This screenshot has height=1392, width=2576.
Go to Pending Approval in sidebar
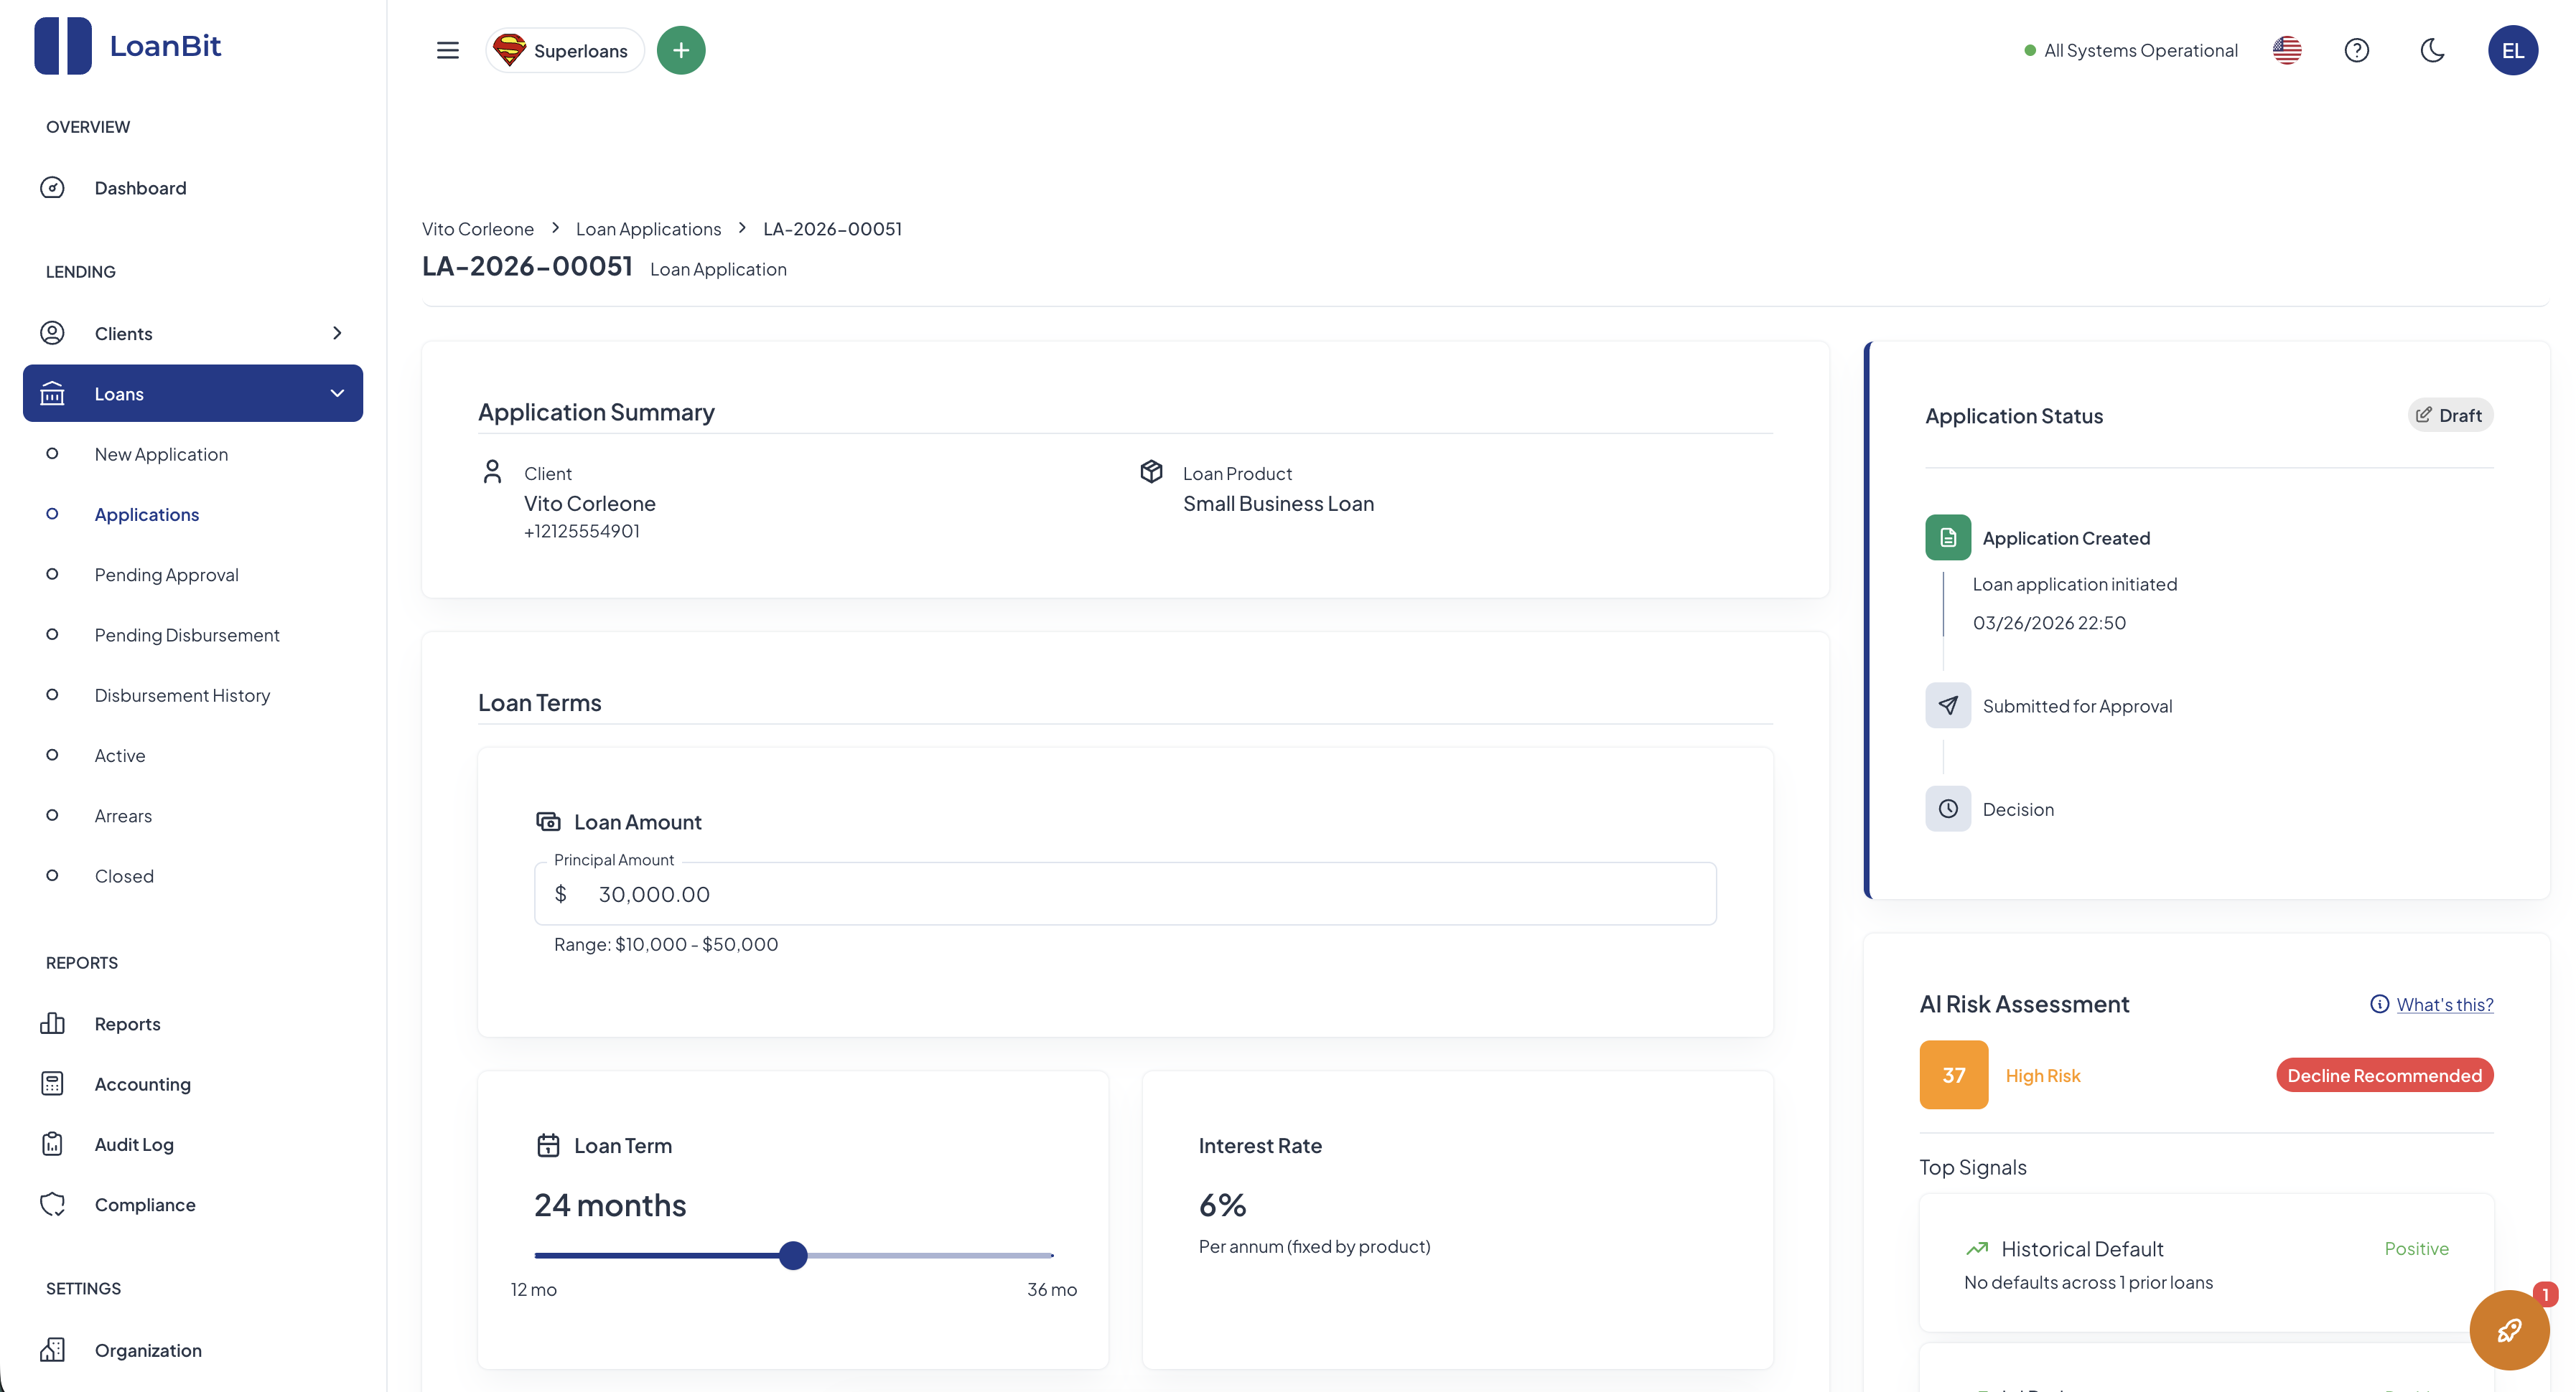(x=166, y=575)
